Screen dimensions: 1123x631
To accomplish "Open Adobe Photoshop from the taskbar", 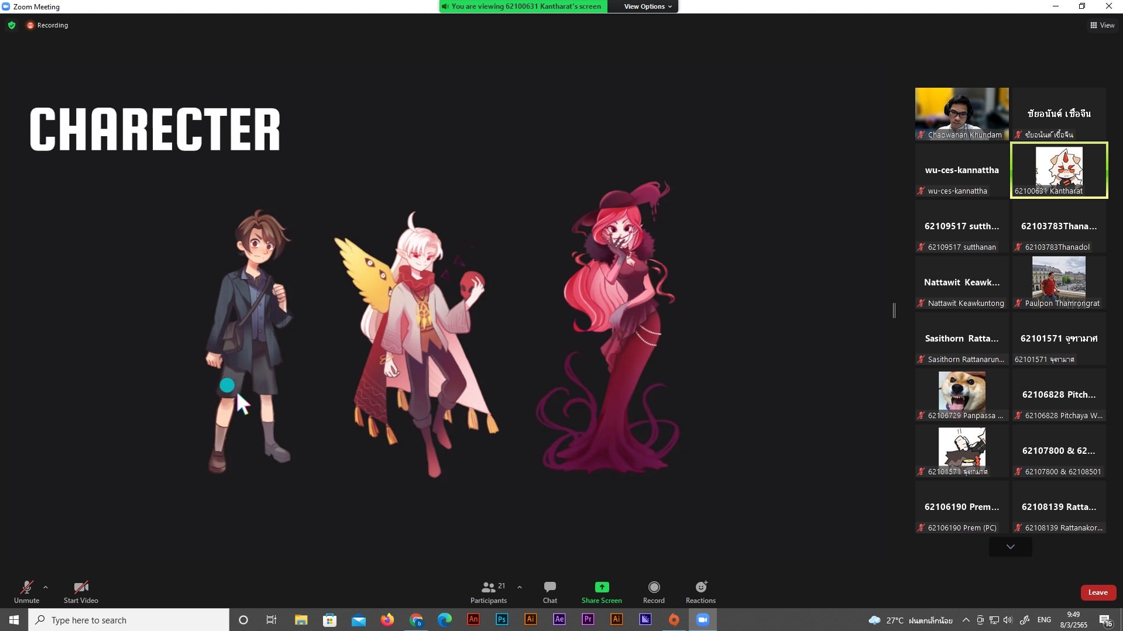I will 502,619.
